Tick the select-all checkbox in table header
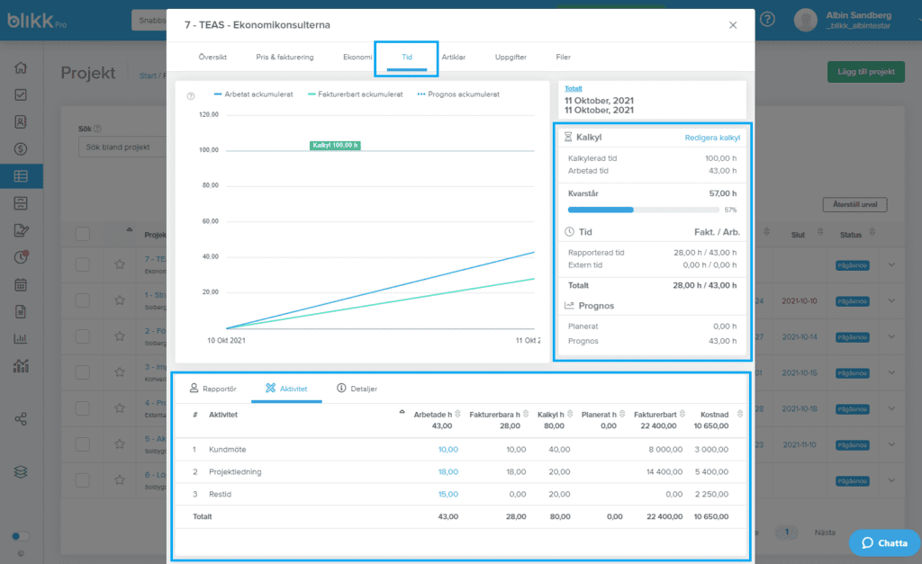Image resolution: width=922 pixels, height=564 pixels. [83, 235]
